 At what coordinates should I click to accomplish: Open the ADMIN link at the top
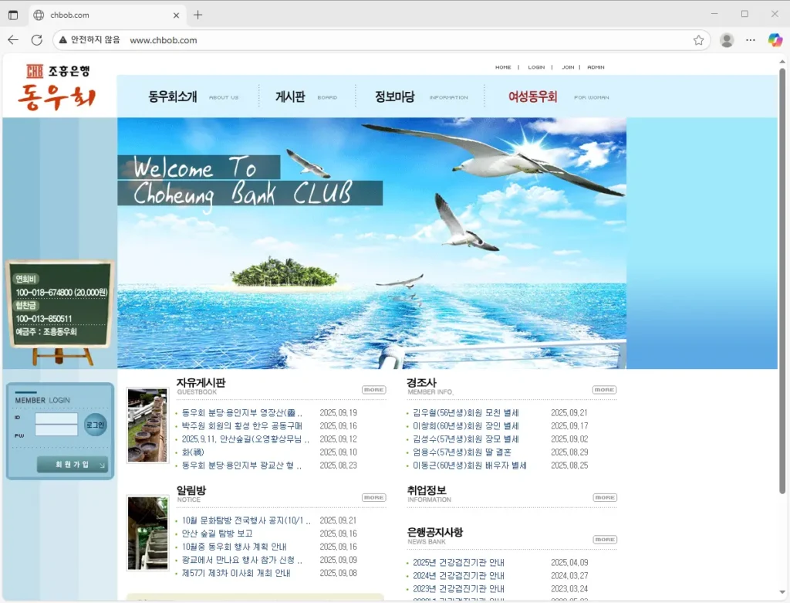tap(596, 67)
